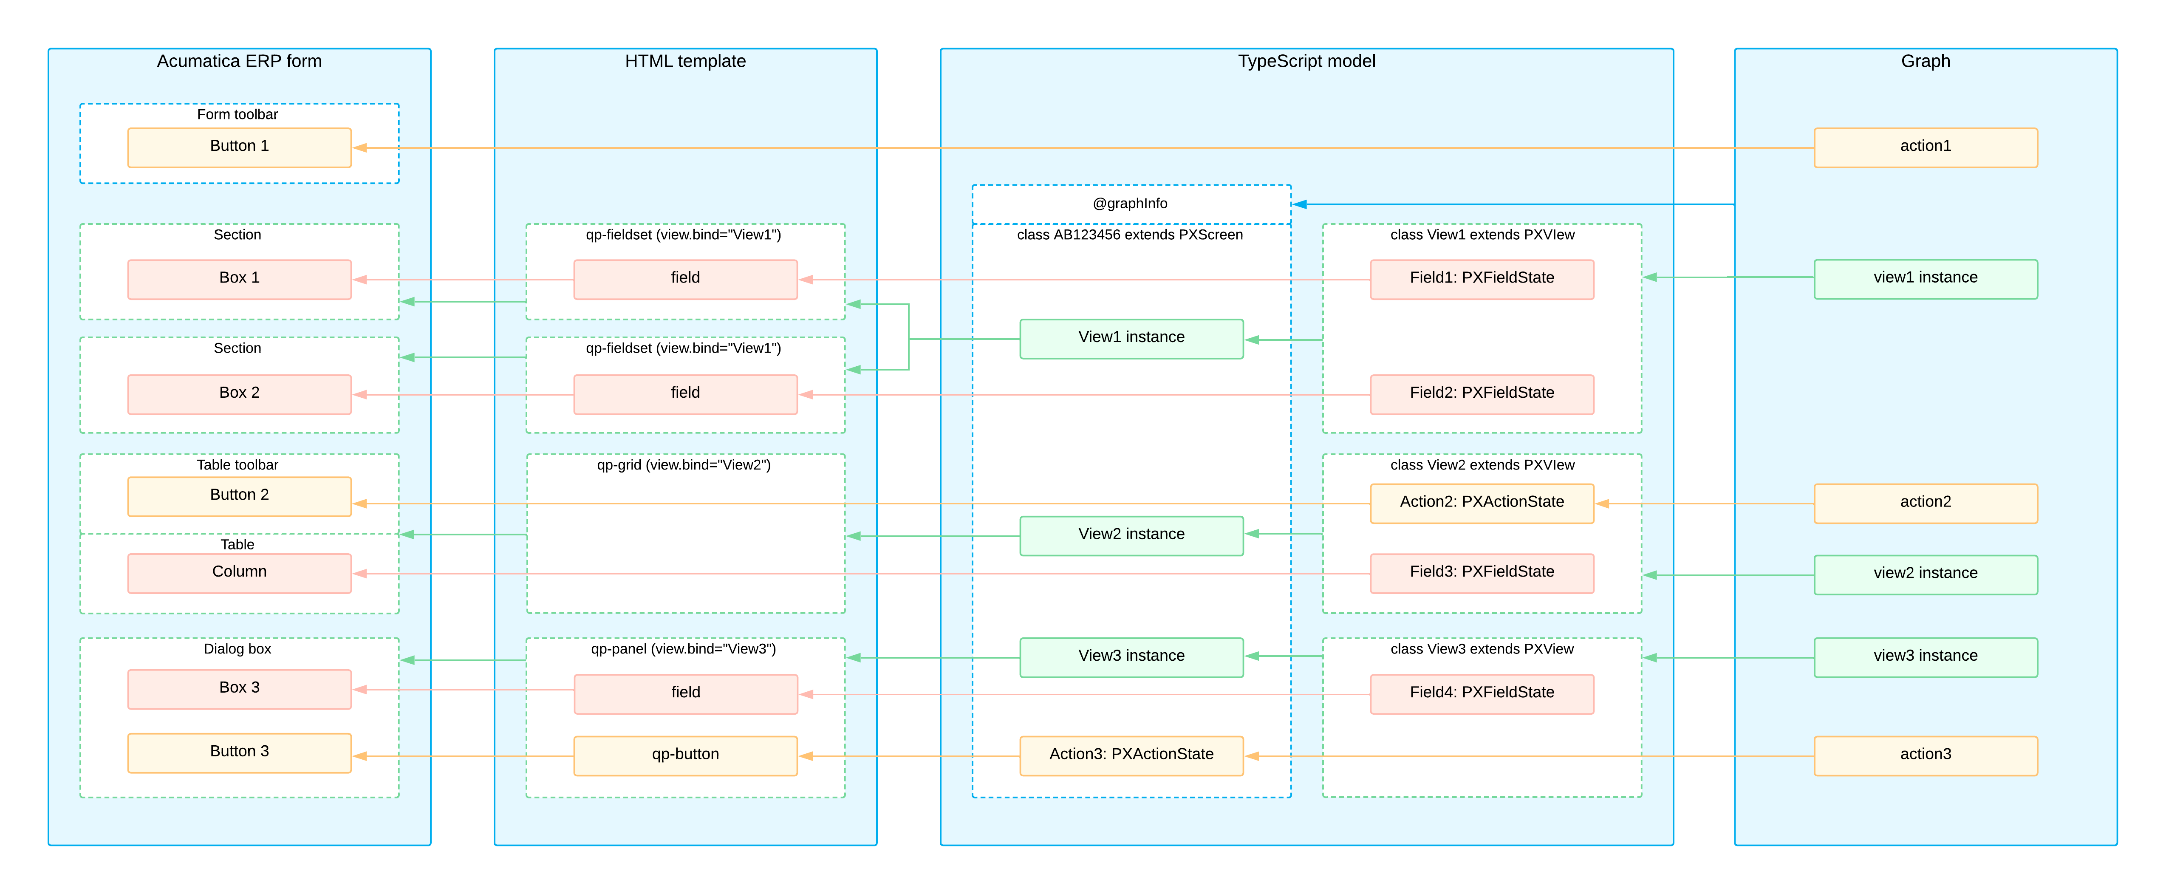Click Box 3 in the Dialog box
2166x894 pixels.
[x=239, y=689]
